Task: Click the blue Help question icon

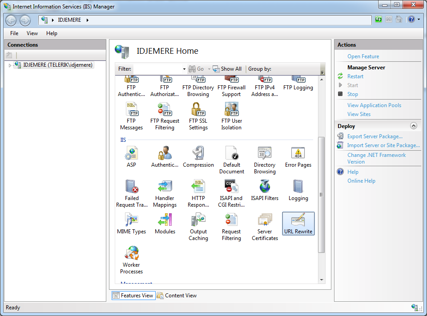Action: coord(411,19)
